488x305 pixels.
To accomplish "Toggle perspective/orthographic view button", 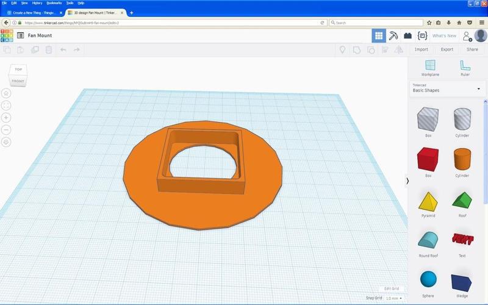I will click(x=6, y=142).
